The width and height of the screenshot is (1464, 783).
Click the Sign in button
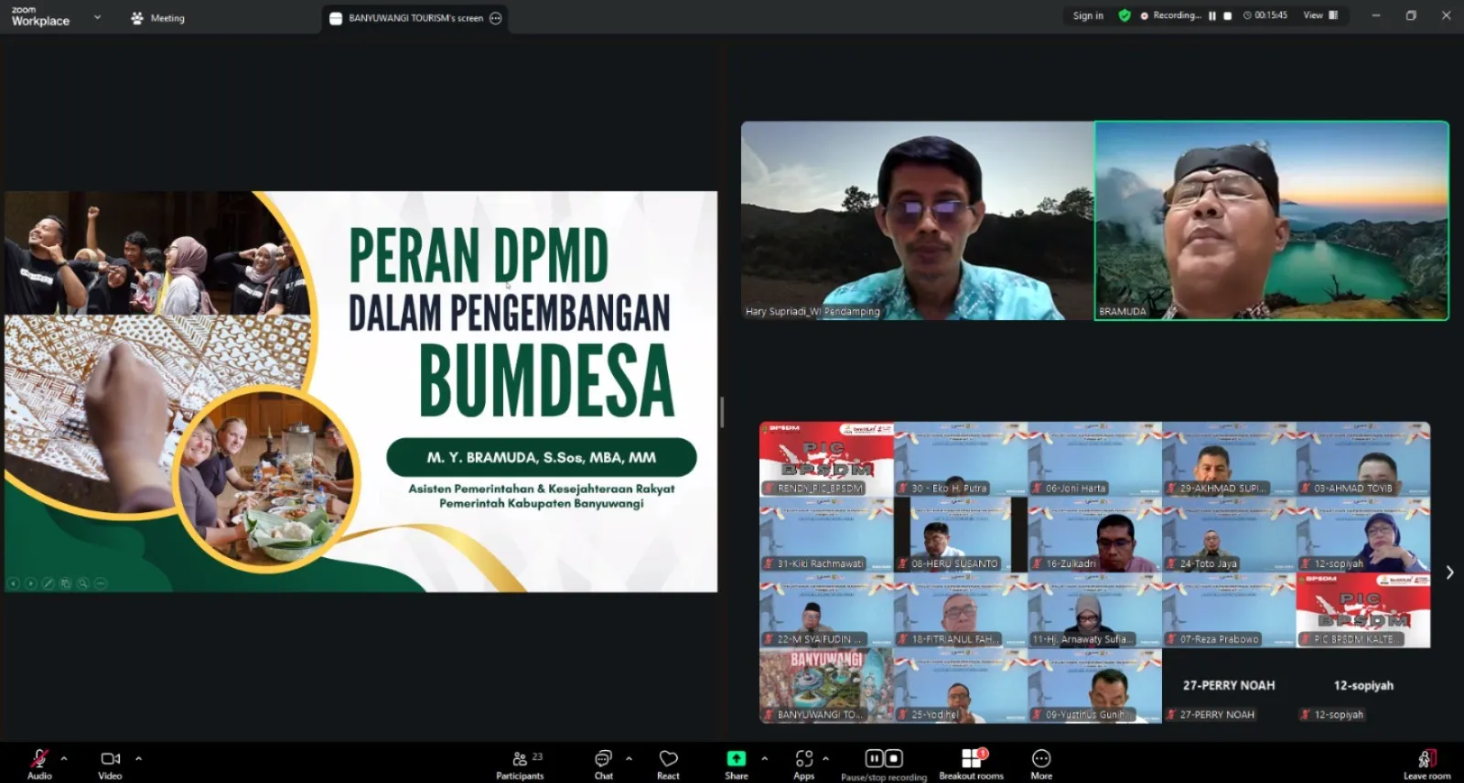pos(1088,16)
